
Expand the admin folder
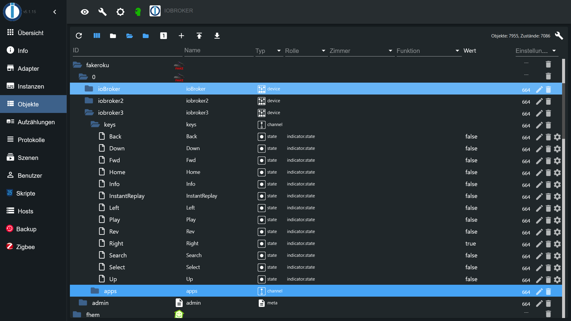pyautogui.click(x=83, y=303)
